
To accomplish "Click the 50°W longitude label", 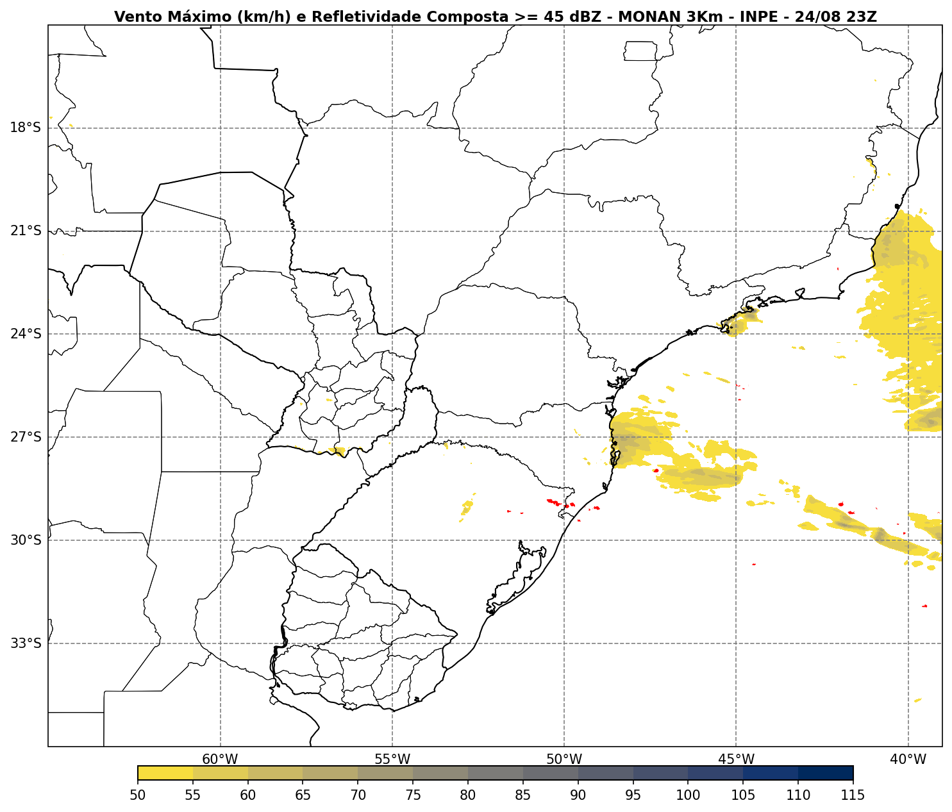I will click(564, 759).
